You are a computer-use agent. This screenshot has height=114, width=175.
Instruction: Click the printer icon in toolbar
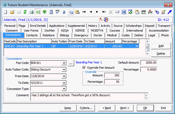32,12
